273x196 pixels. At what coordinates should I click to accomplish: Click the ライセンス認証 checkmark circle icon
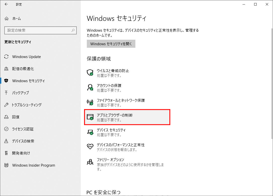coord(6,129)
